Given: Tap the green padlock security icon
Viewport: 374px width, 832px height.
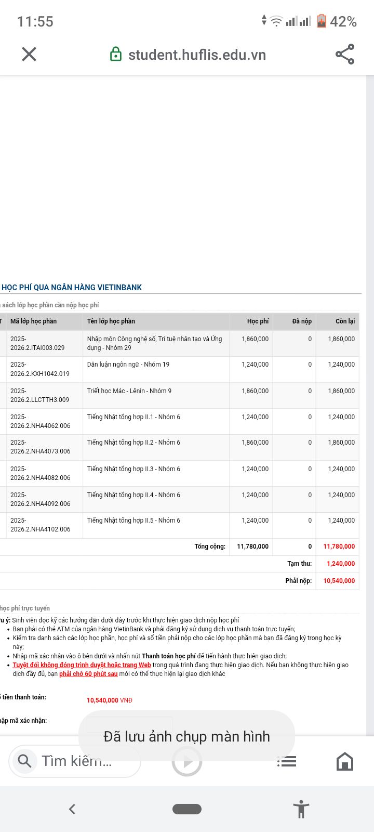Looking at the screenshot, I should click(x=116, y=54).
